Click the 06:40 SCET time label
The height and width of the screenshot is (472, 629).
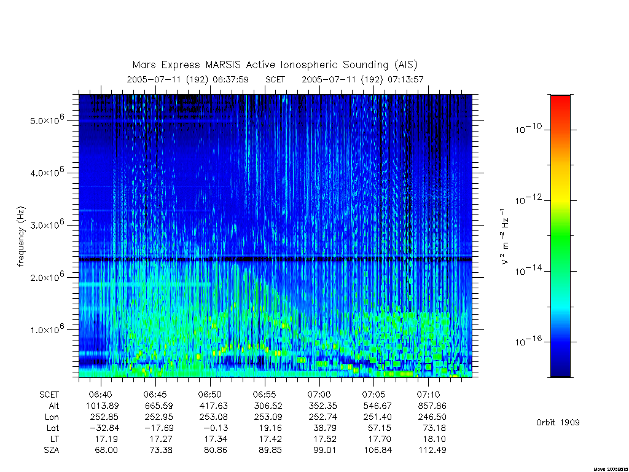coord(101,395)
